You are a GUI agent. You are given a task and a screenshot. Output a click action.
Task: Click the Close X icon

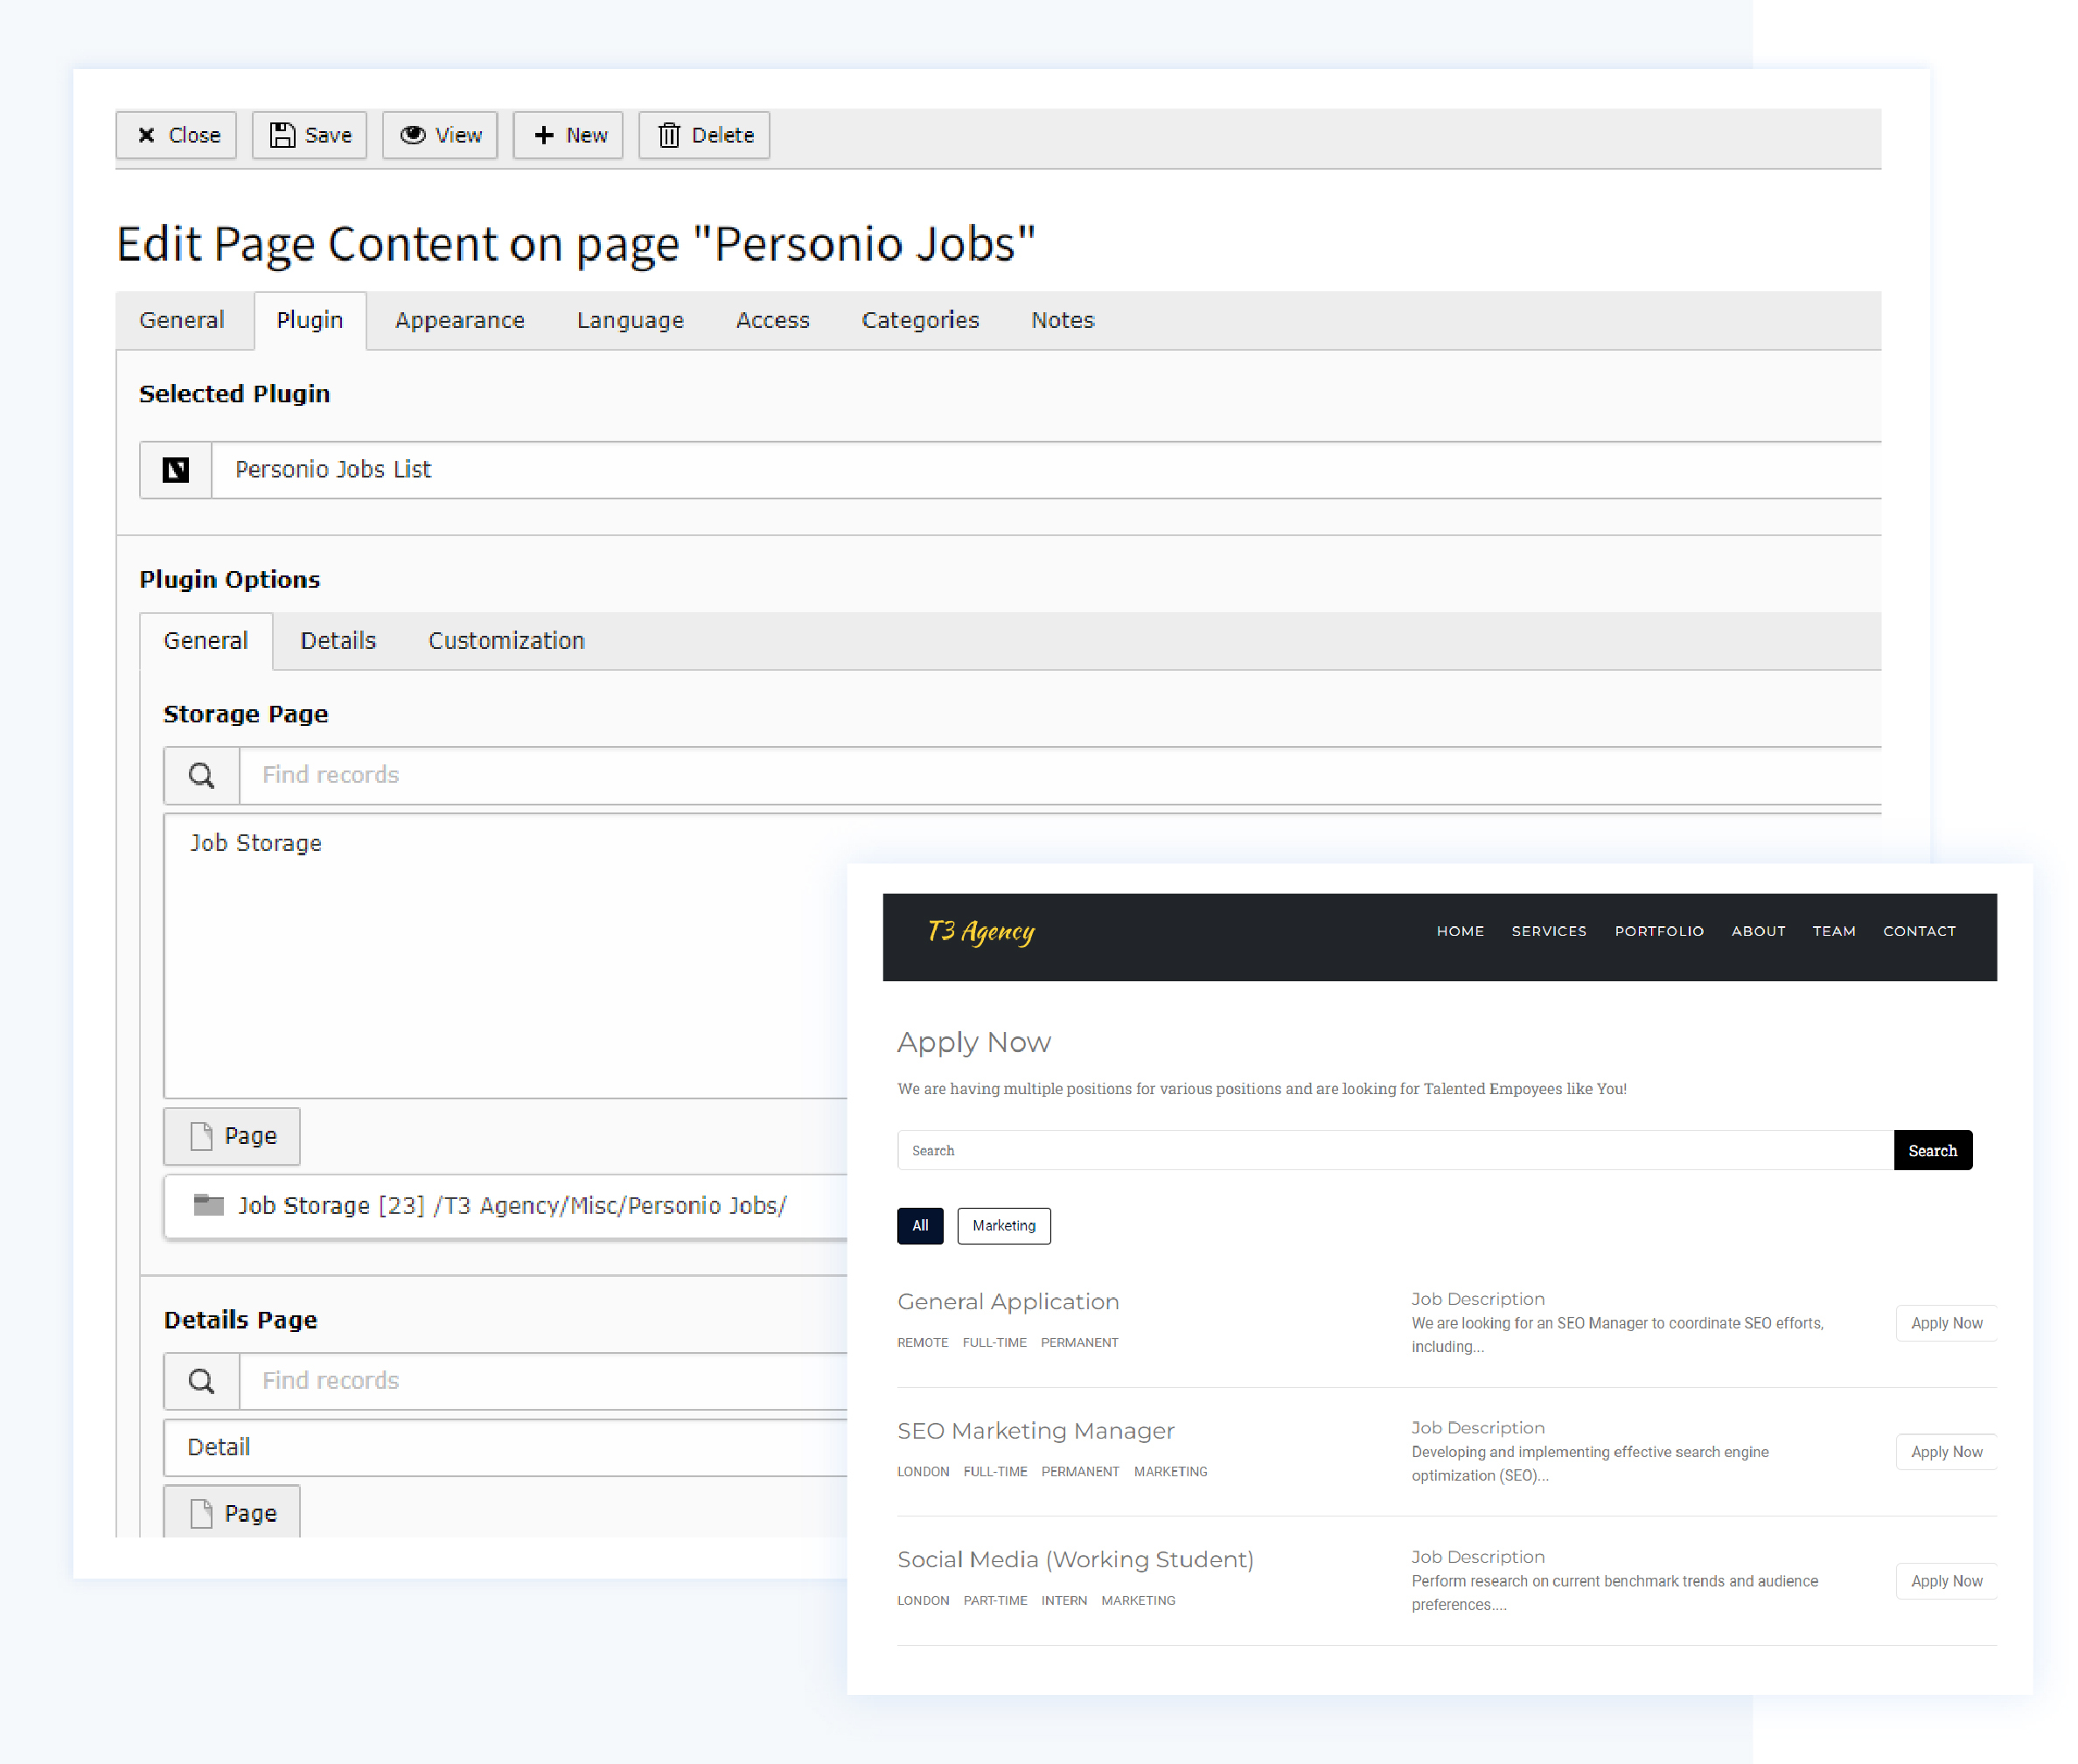point(146,135)
